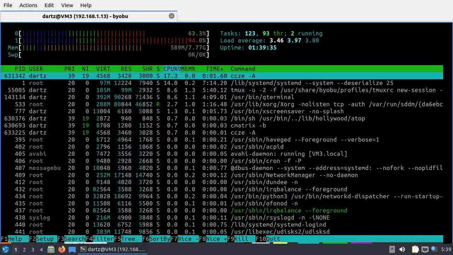Image resolution: width=453 pixels, height=255 pixels.
Task: Click F8 Nice + in htop footer
Action: [213, 239]
